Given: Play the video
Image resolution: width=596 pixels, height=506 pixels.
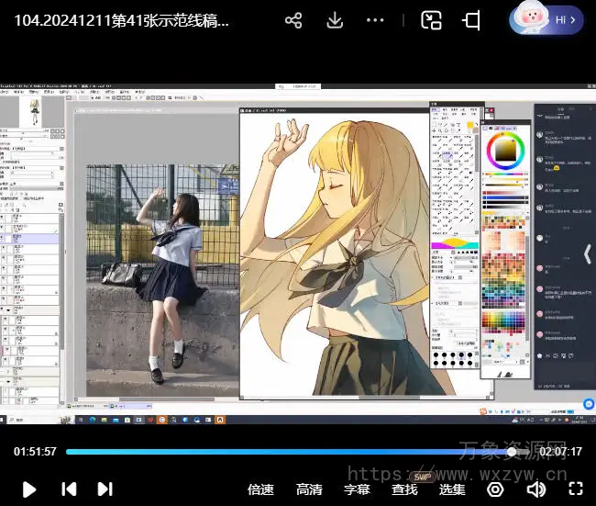Looking at the screenshot, I should point(28,489).
